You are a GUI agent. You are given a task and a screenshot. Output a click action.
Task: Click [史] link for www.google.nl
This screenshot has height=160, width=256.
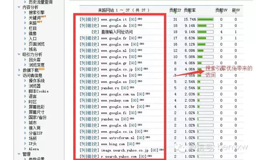(96, 51)
